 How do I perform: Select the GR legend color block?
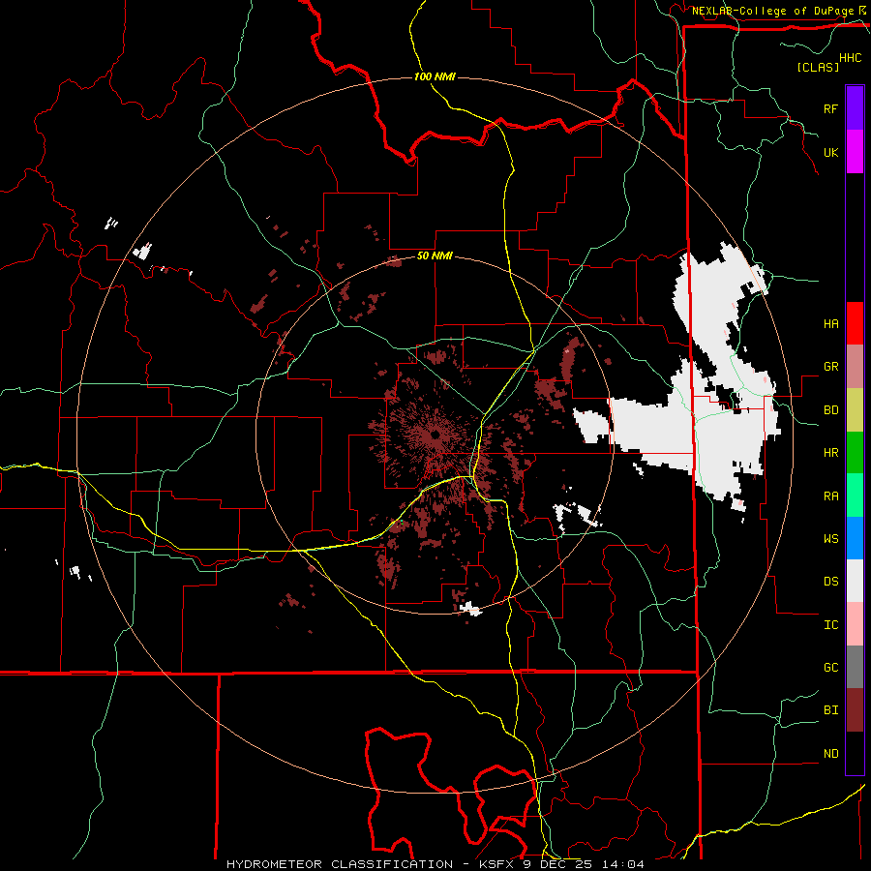(x=855, y=366)
